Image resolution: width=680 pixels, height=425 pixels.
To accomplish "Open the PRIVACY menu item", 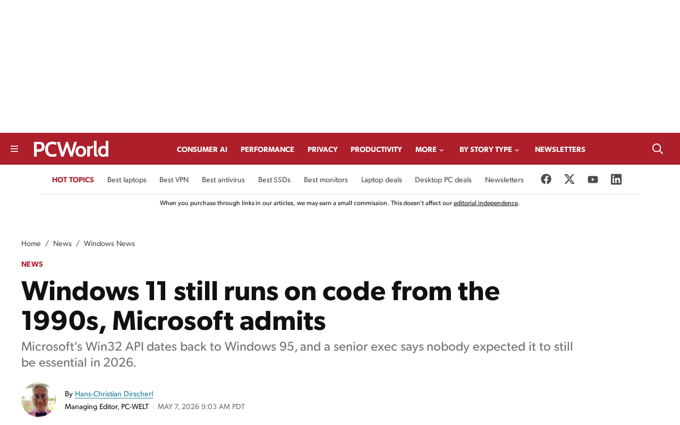I will click(322, 150).
